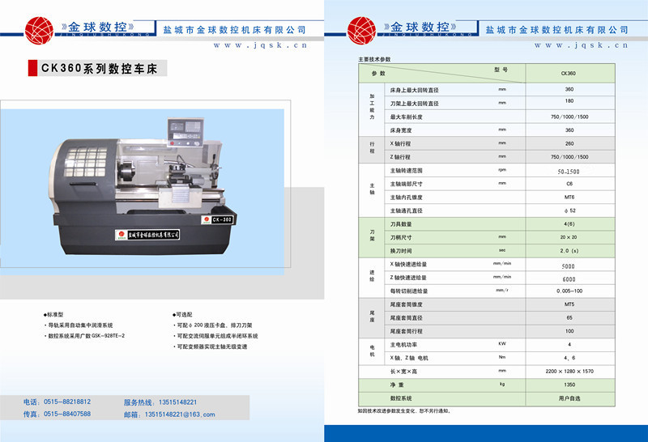Click the 床身上最大回转直径 row label
This screenshot has height=442, width=648.
coord(414,90)
